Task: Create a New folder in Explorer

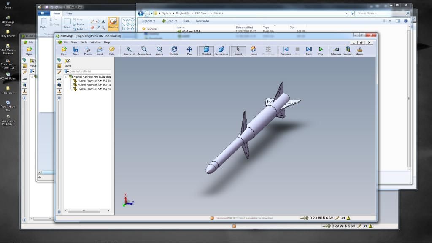Action: [x=202, y=21]
